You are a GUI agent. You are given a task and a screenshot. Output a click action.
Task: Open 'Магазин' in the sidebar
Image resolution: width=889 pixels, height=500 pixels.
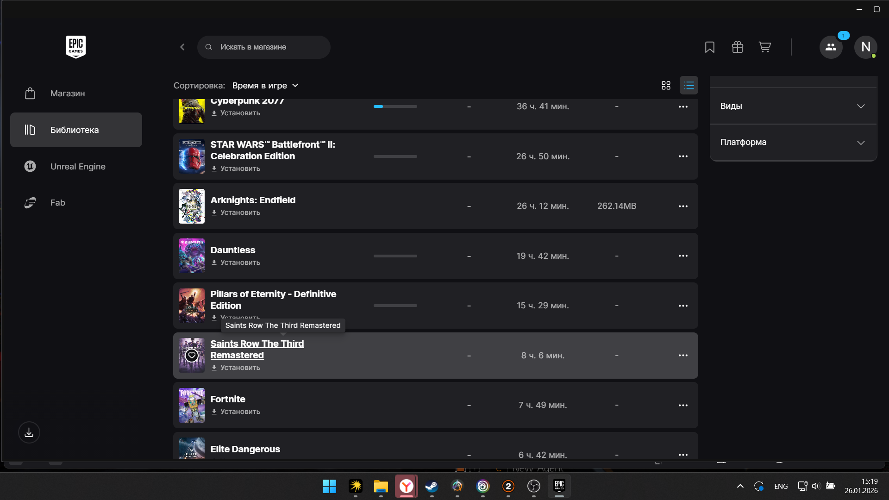click(68, 94)
